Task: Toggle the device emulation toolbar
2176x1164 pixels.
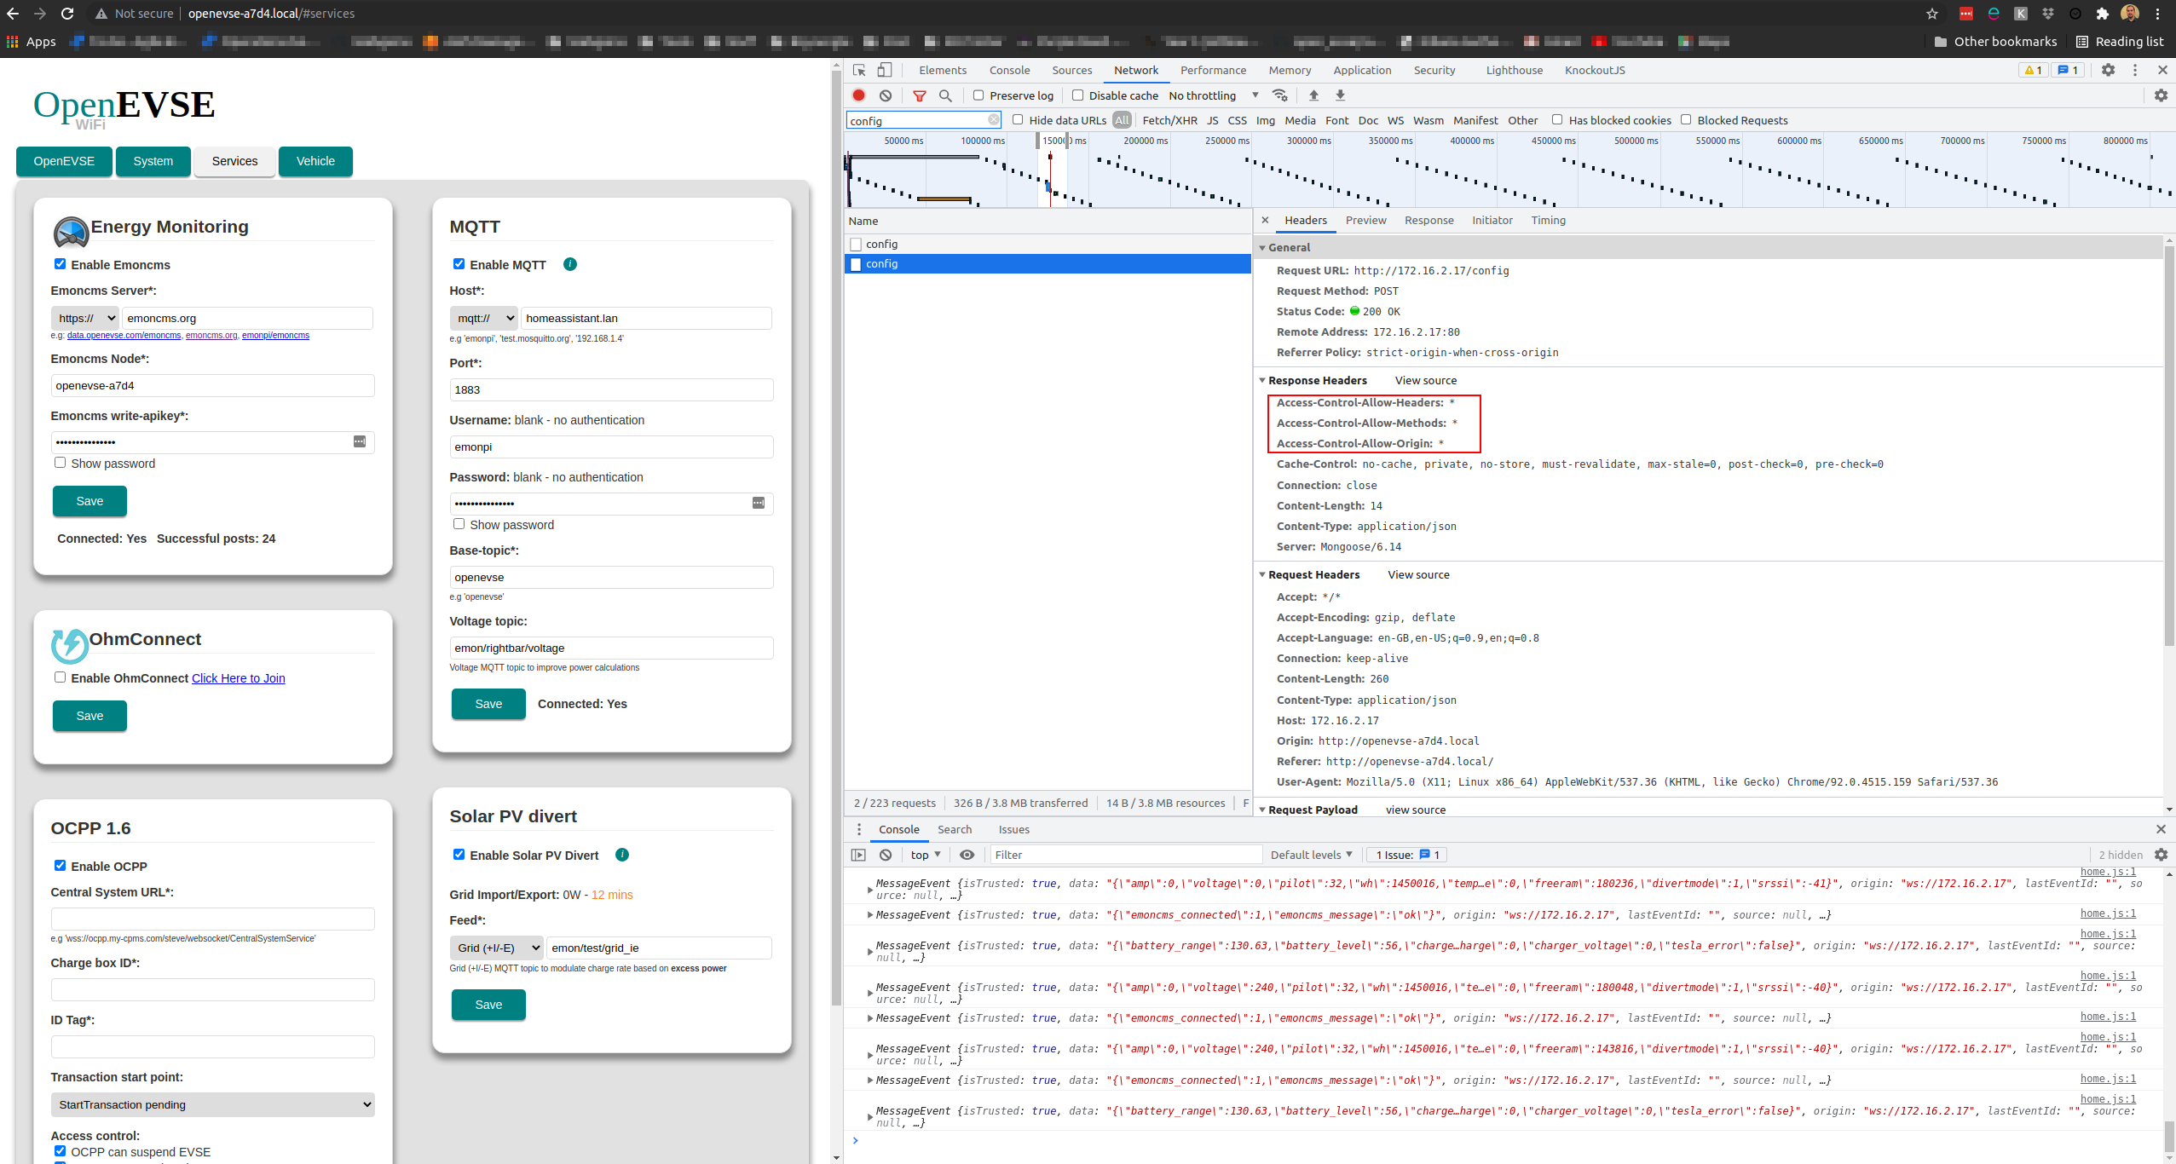Action: (885, 70)
